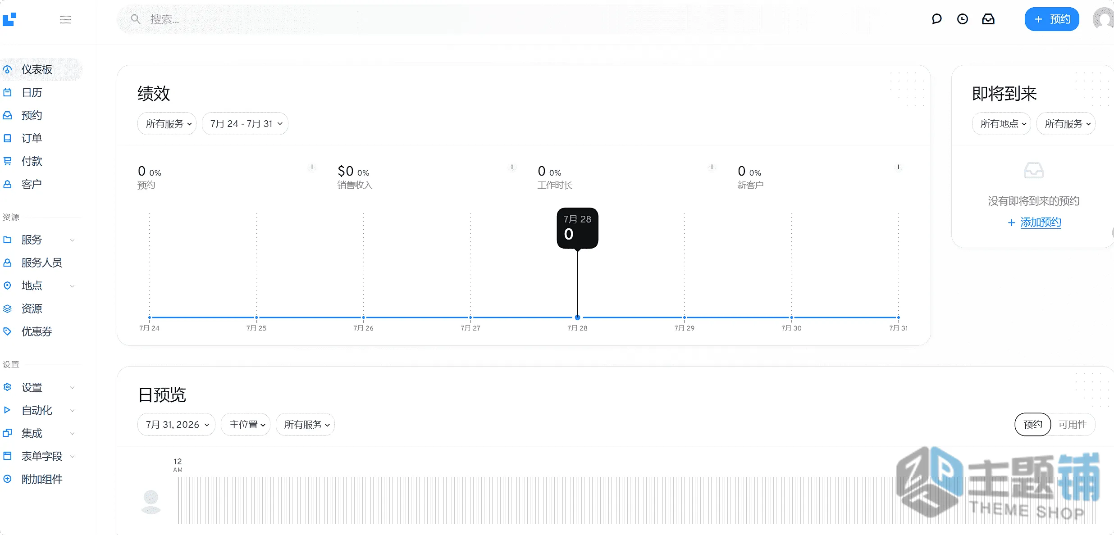Viewport: 1114px width, 535px height.
Task: Expand the 地点 sidebar chevron
Action: [x=72, y=286]
